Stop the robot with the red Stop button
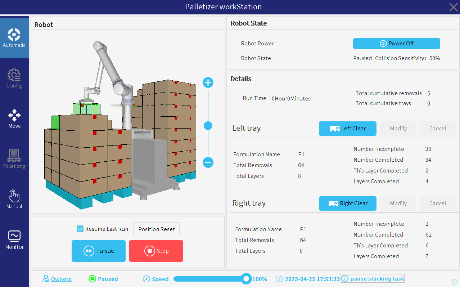 point(156,251)
